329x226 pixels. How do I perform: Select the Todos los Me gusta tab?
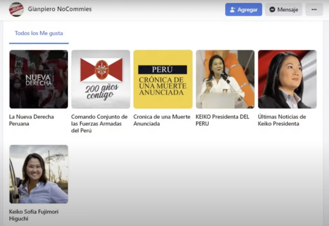[x=39, y=33]
